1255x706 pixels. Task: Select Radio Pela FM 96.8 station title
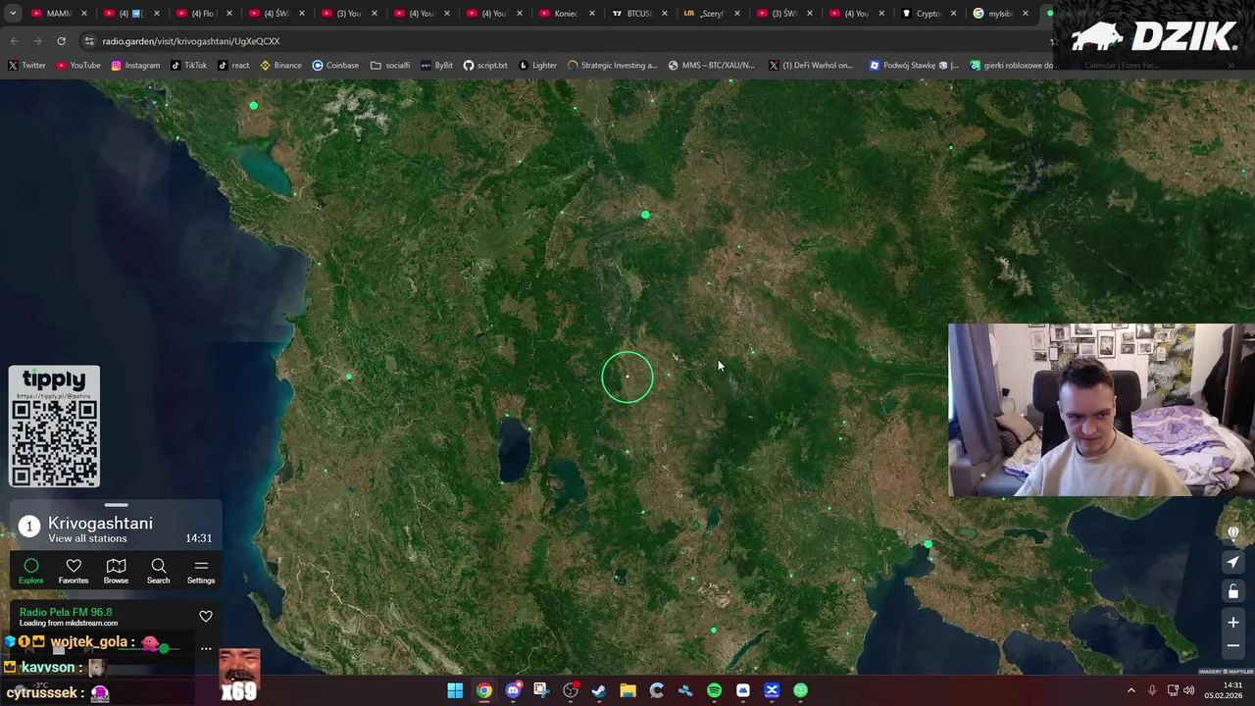coord(66,612)
